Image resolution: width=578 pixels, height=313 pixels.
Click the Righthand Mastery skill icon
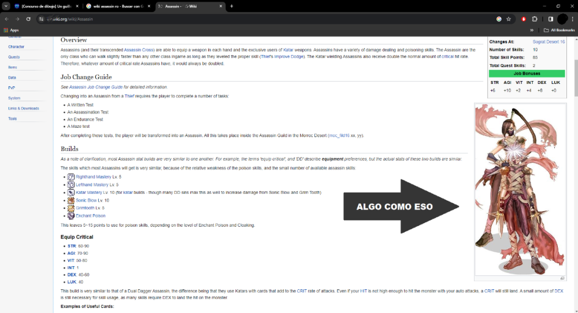71,177
